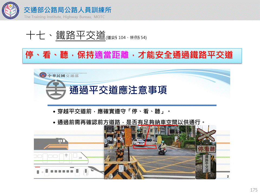The width and height of the screenshot is (260, 195).
Task: Click the slide number 175
Action: [253, 190]
